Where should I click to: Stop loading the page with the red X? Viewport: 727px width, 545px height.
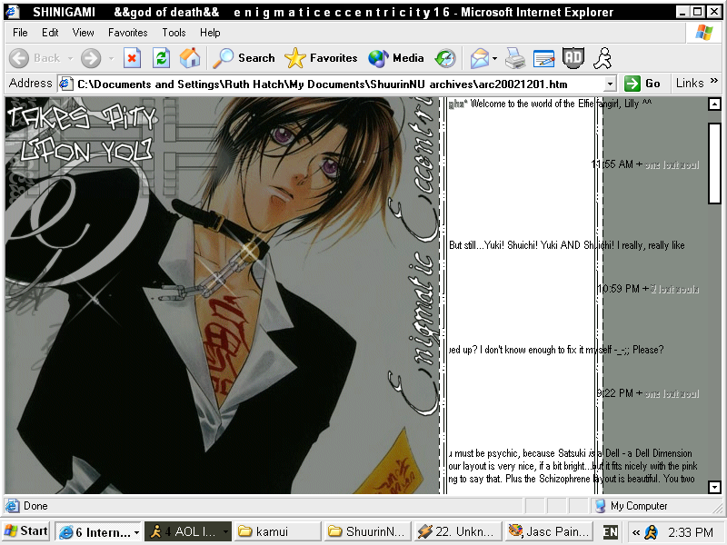(x=132, y=58)
